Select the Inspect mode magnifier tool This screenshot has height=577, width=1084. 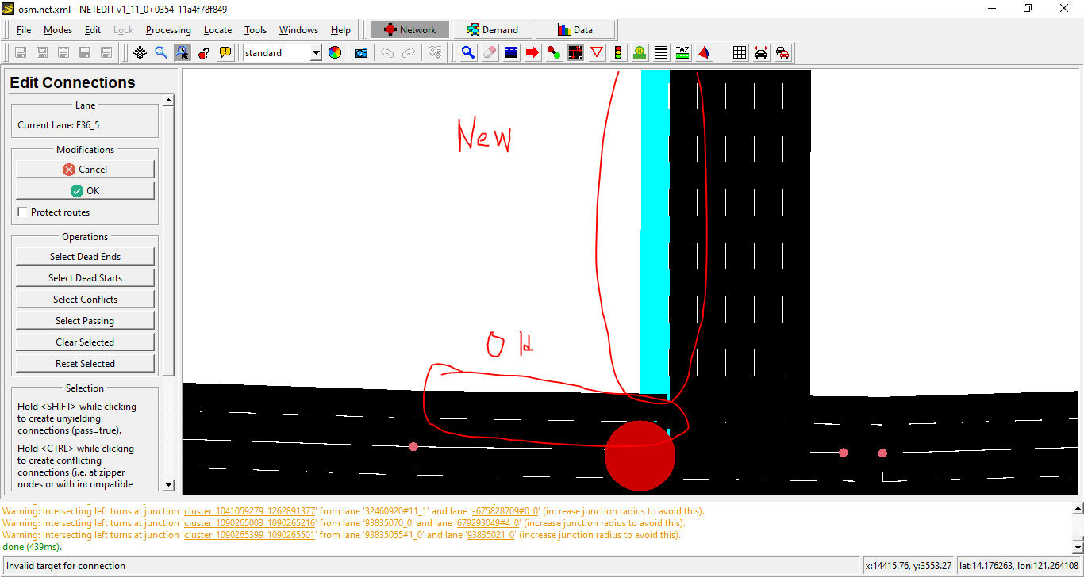(x=468, y=53)
